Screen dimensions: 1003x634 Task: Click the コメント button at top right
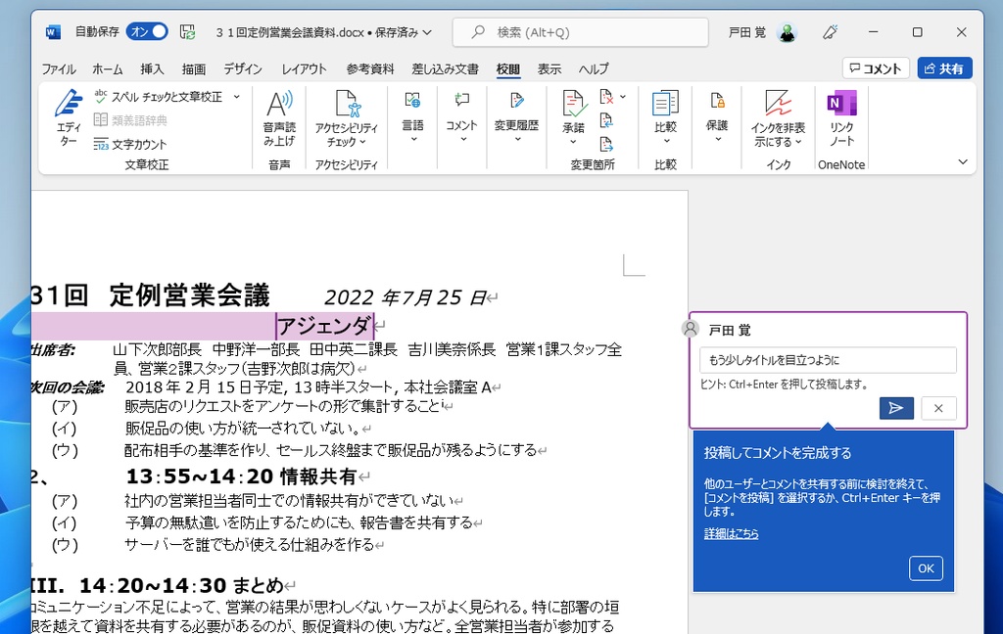[x=876, y=68]
